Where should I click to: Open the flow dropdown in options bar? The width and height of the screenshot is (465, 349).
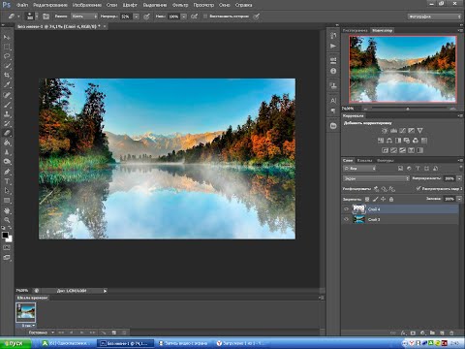(x=184, y=16)
